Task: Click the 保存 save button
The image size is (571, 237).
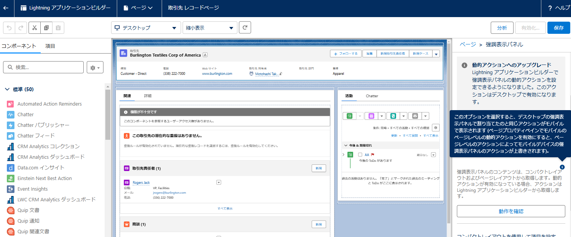Action: click(559, 28)
